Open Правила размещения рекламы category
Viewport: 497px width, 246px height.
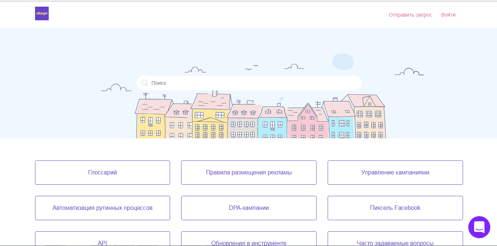(x=249, y=173)
